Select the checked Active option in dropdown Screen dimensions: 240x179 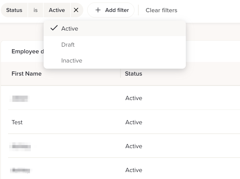tap(70, 29)
